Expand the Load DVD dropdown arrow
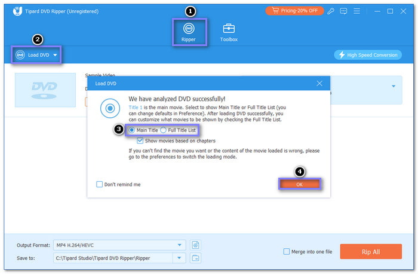Screen dimensions: 418x274 click(x=55, y=55)
